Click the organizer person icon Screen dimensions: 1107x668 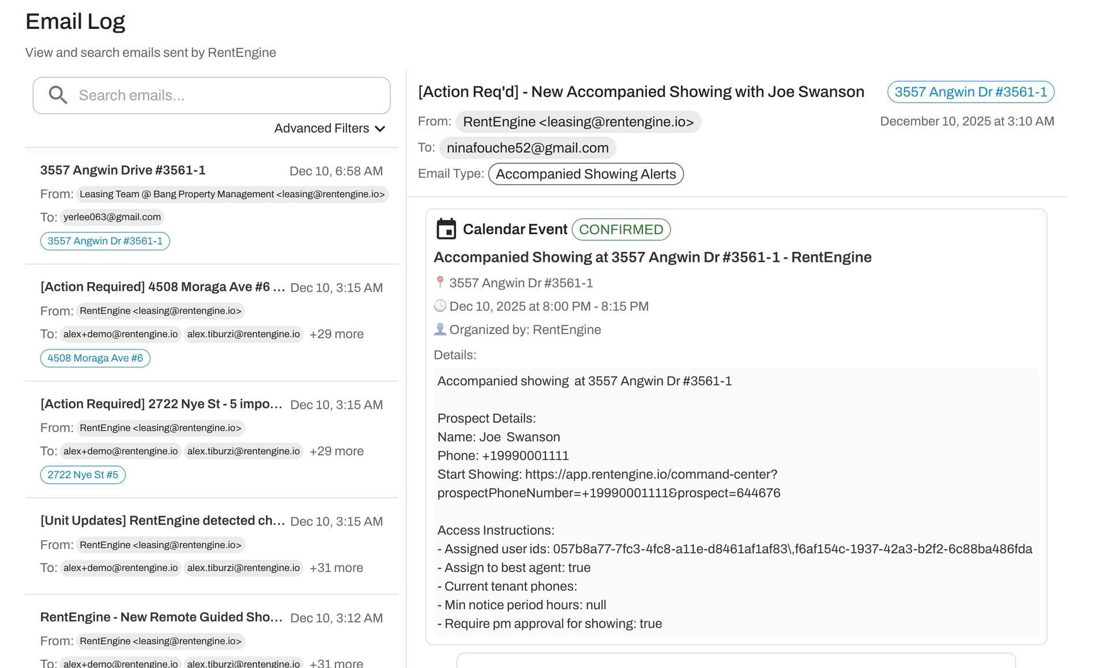pos(440,329)
